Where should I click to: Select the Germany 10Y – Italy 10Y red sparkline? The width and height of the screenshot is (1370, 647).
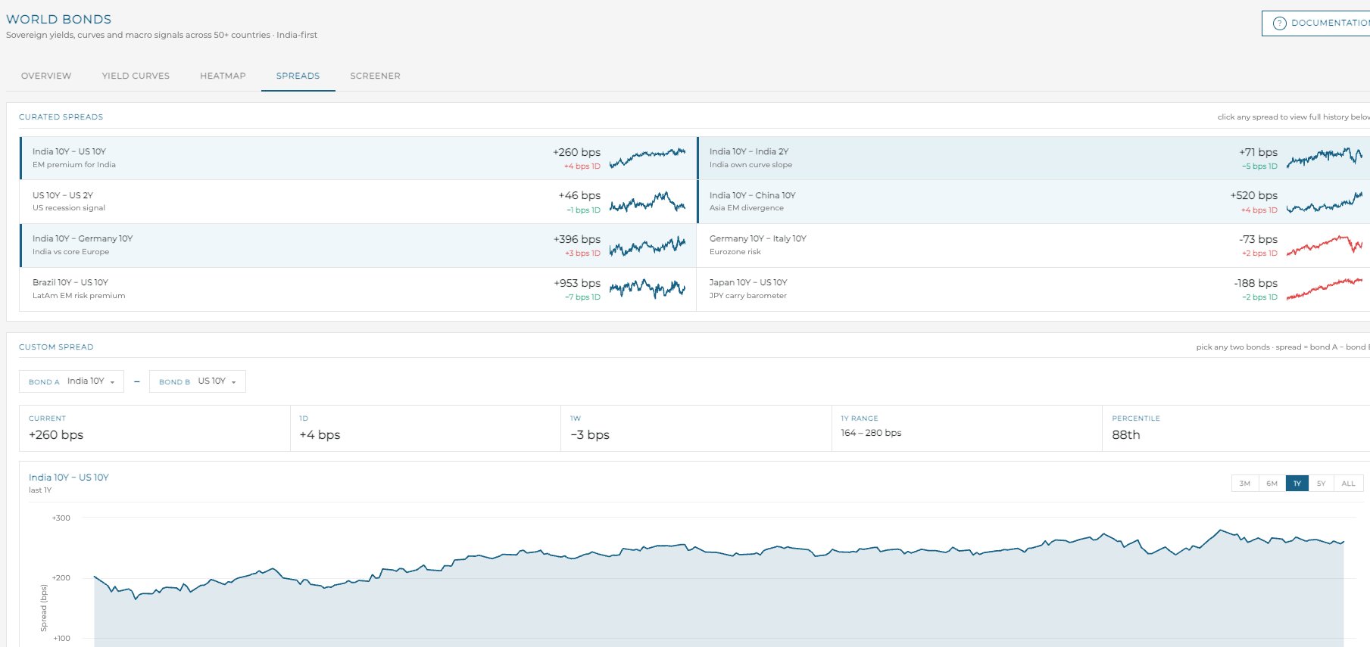pyautogui.click(x=1325, y=245)
